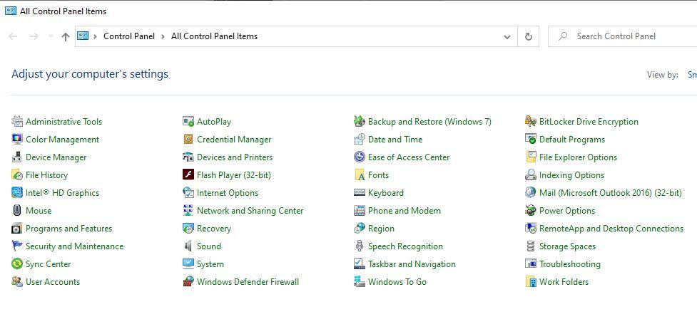Image resolution: width=697 pixels, height=334 pixels.
Task: Click the Power Options icon
Action: (531, 211)
